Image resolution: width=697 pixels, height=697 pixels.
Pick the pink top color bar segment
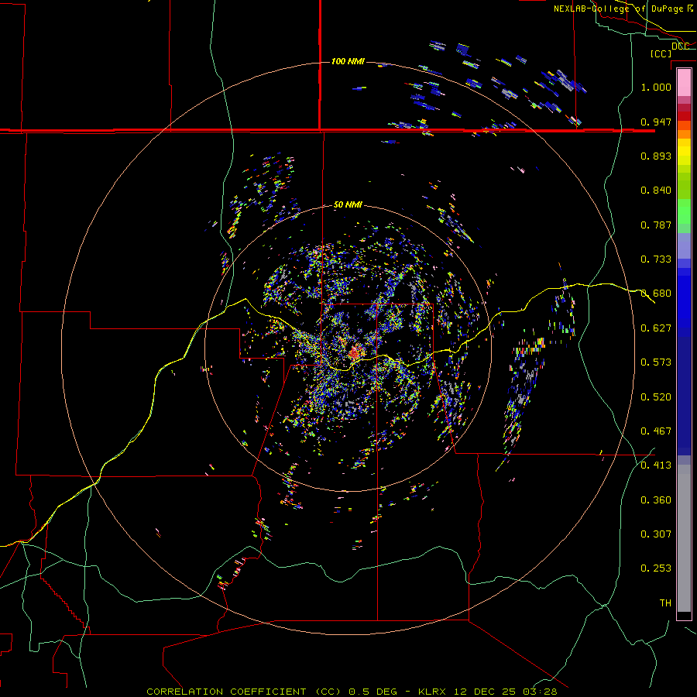pos(684,83)
